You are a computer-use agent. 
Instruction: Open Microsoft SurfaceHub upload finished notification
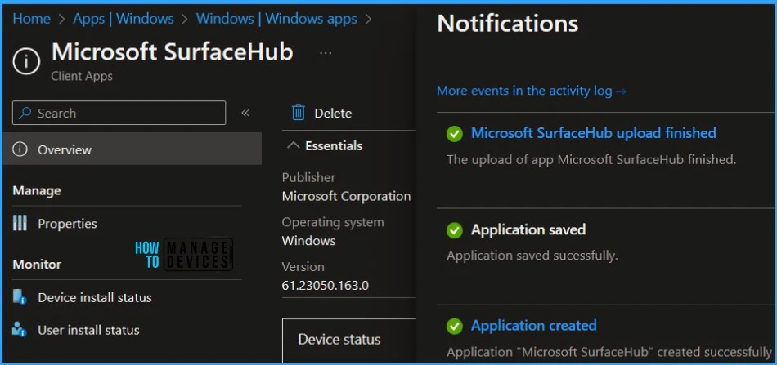tap(593, 132)
